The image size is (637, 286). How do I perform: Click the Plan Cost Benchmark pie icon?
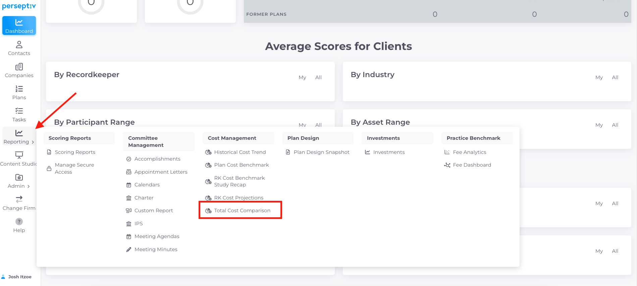(x=208, y=165)
